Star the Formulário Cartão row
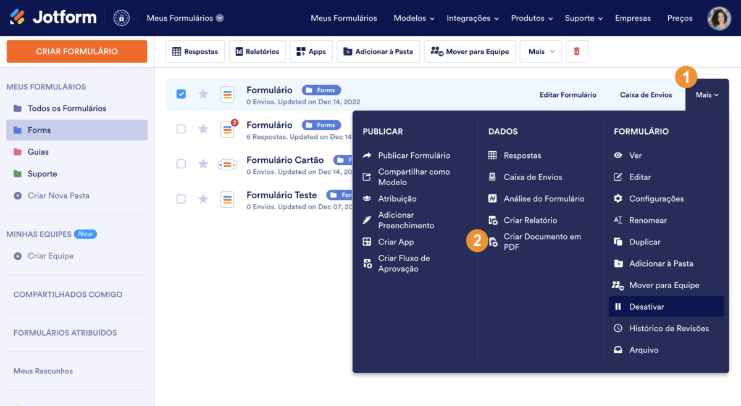This screenshot has width=741, height=406. (x=203, y=164)
